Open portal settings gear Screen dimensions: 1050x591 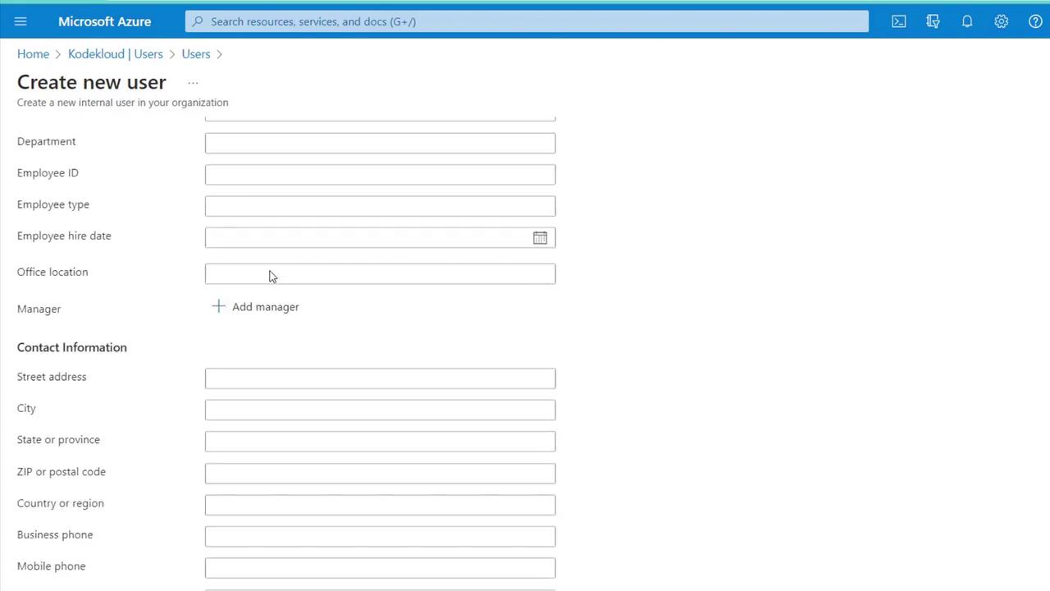1001,21
